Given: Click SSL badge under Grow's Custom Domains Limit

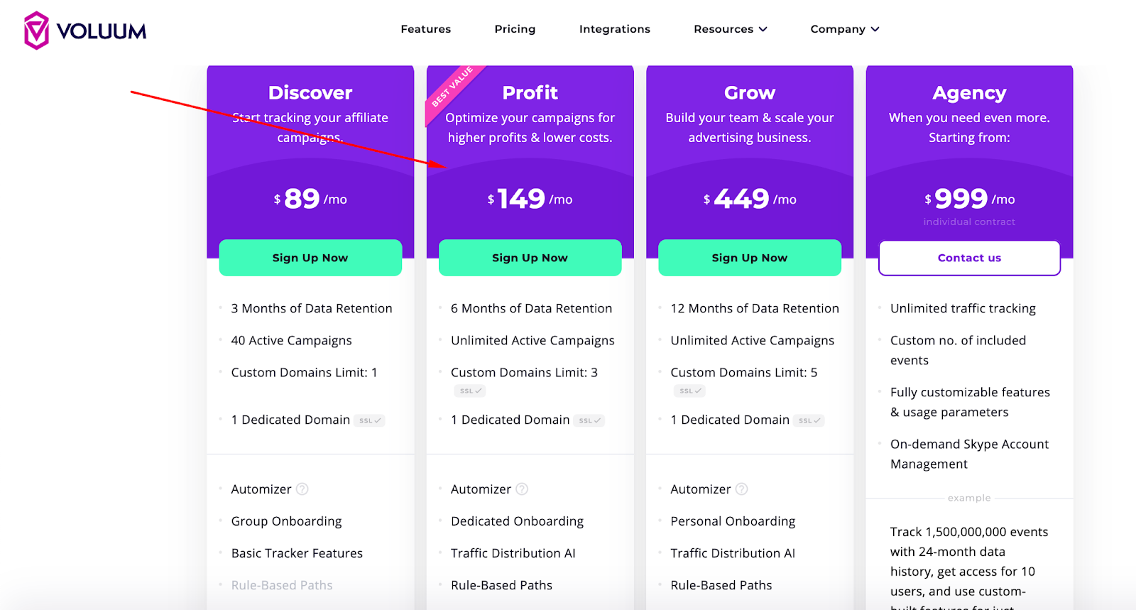Looking at the screenshot, I should (x=690, y=391).
